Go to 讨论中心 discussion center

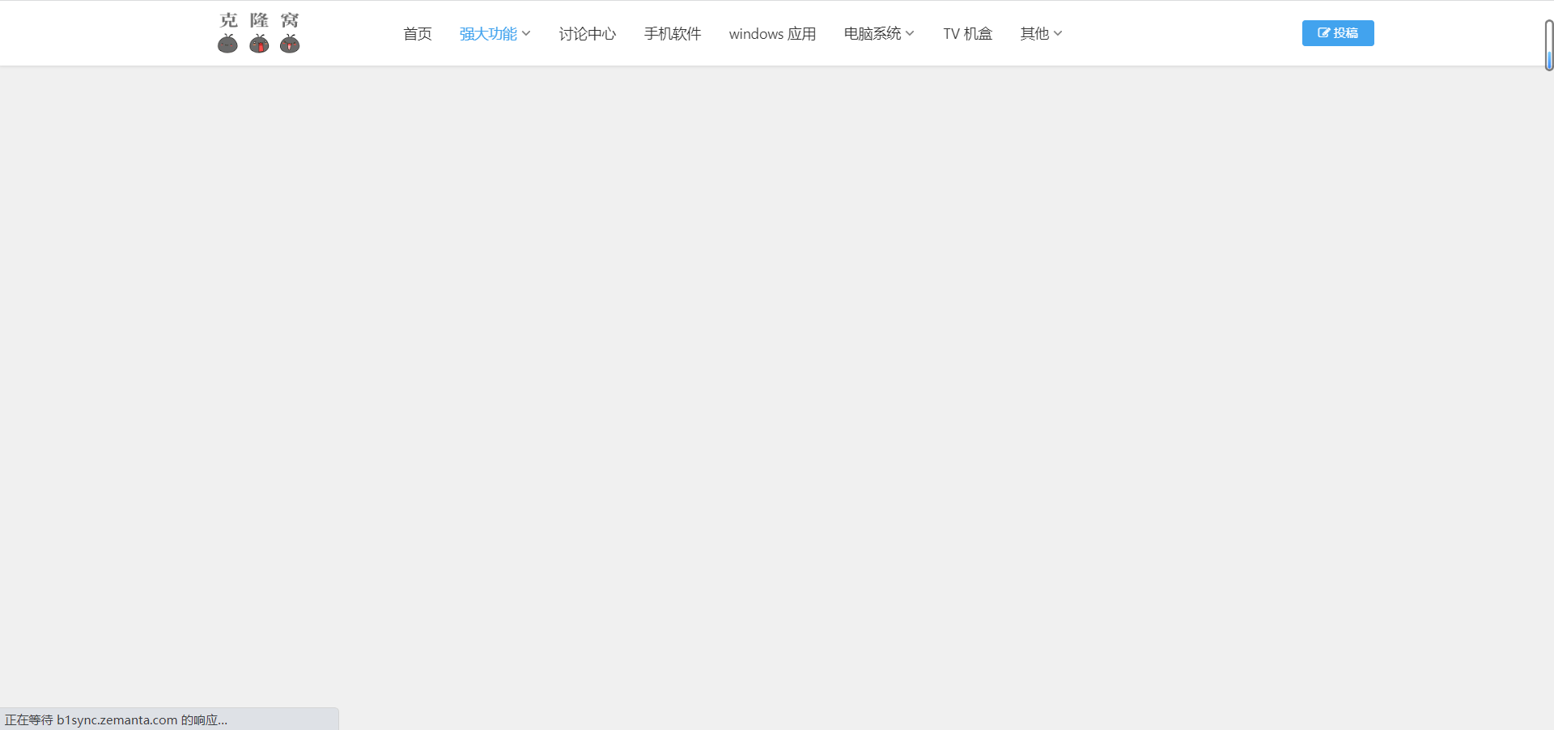pos(588,34)
